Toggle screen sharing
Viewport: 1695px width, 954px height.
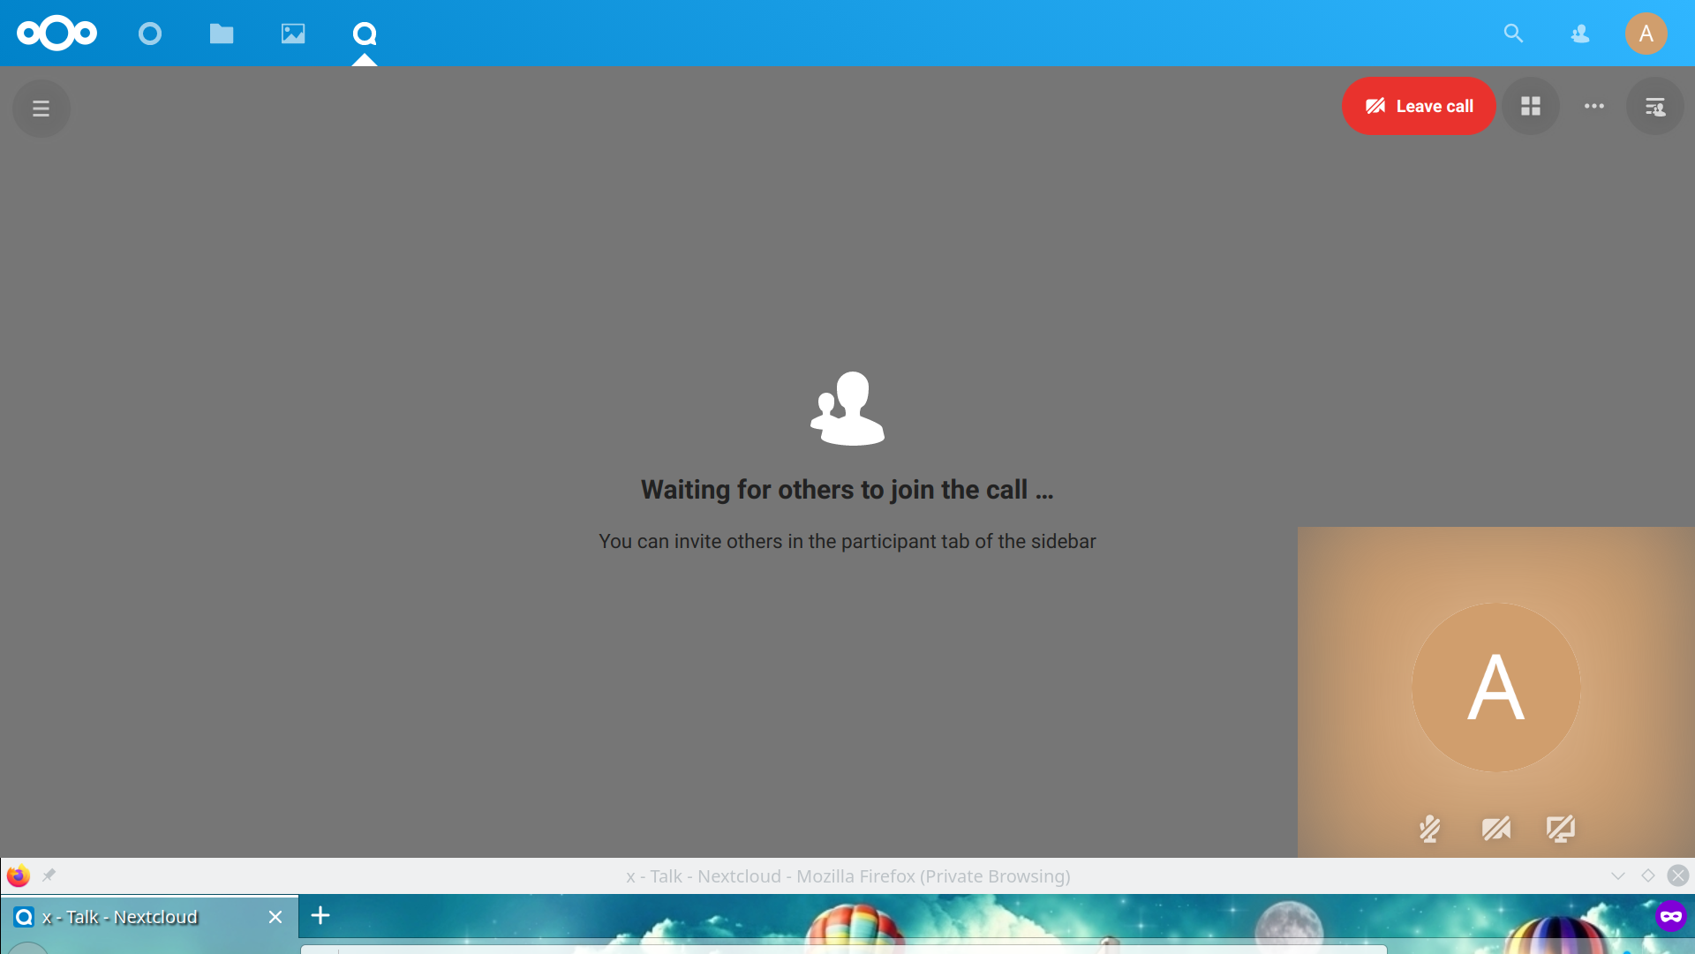coord(1561,829)
